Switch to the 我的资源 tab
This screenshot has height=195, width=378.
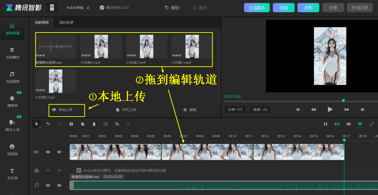click(66, 23)
